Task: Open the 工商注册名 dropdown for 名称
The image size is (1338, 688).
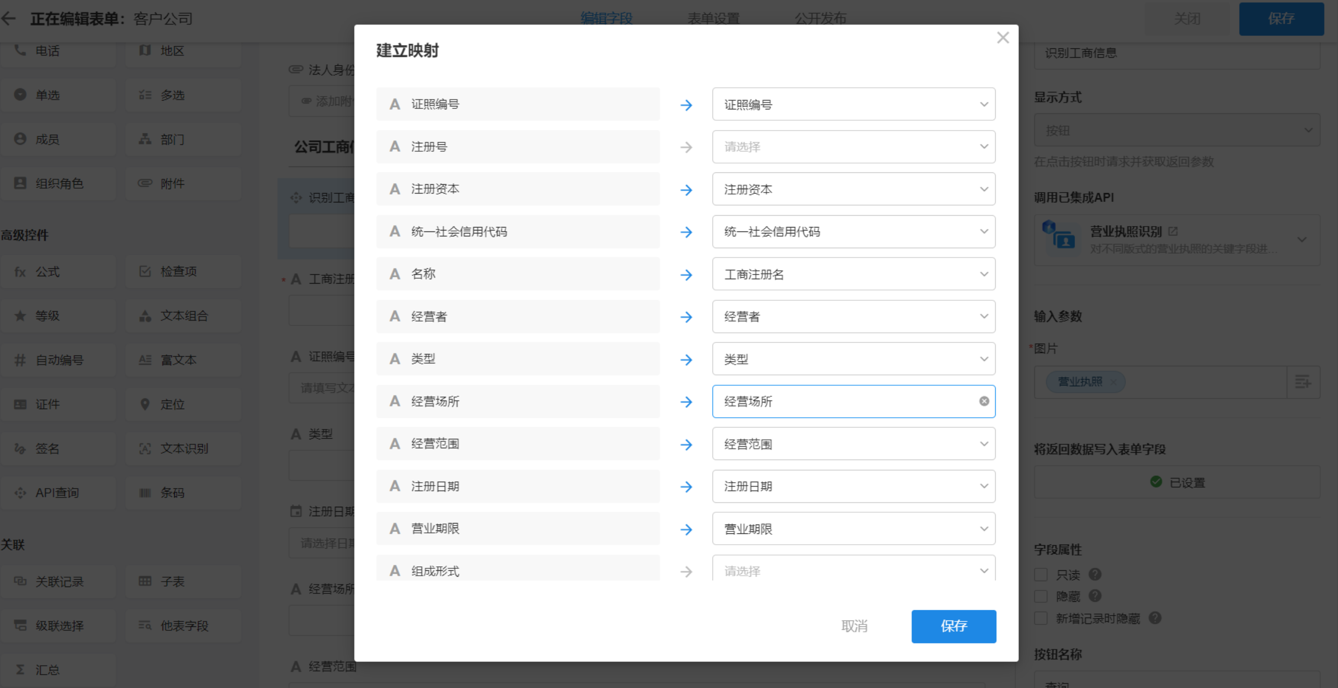Action: pos(853,274)
